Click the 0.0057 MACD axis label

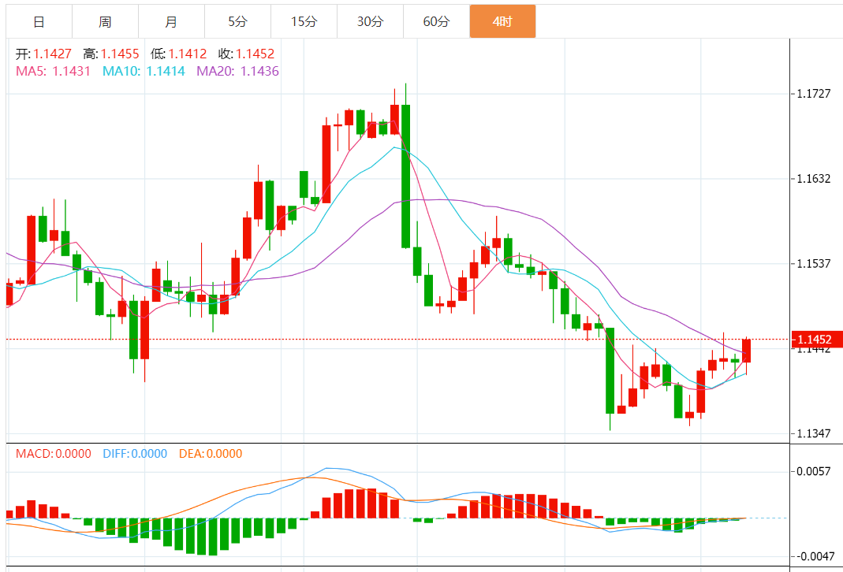pos(815,471)
